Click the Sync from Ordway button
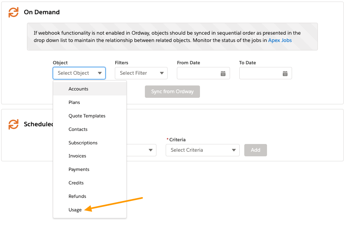346x226 pixels. 172,92
